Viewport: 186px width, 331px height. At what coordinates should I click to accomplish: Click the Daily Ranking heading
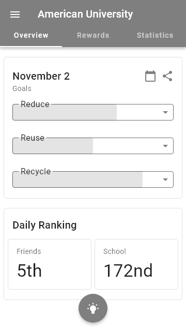44,225
